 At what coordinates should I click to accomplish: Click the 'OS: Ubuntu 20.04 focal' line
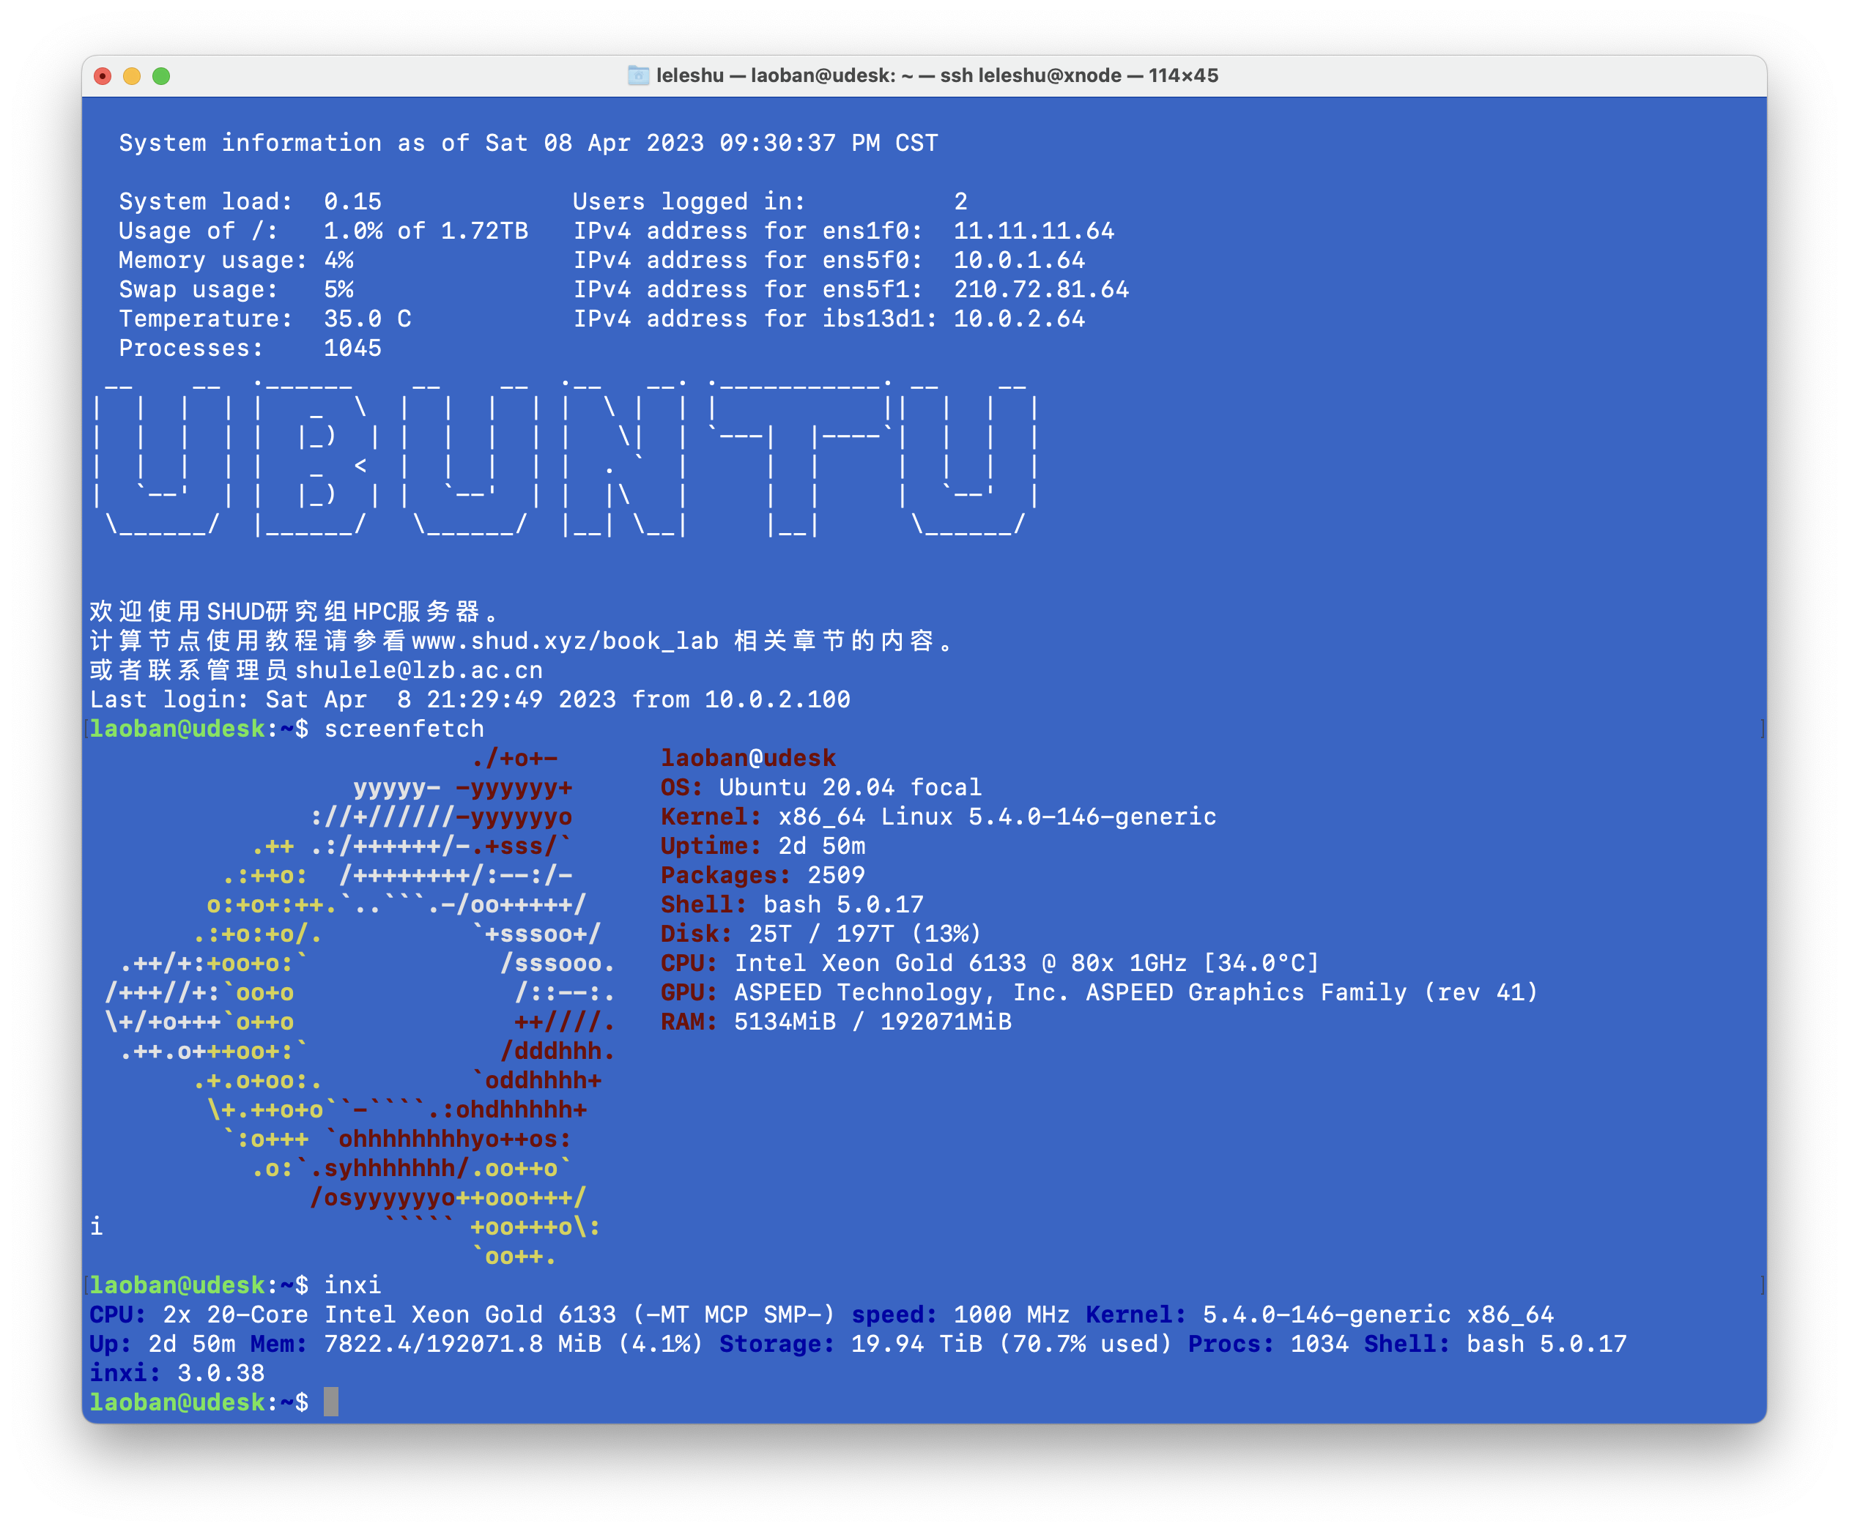coord(821,787)
